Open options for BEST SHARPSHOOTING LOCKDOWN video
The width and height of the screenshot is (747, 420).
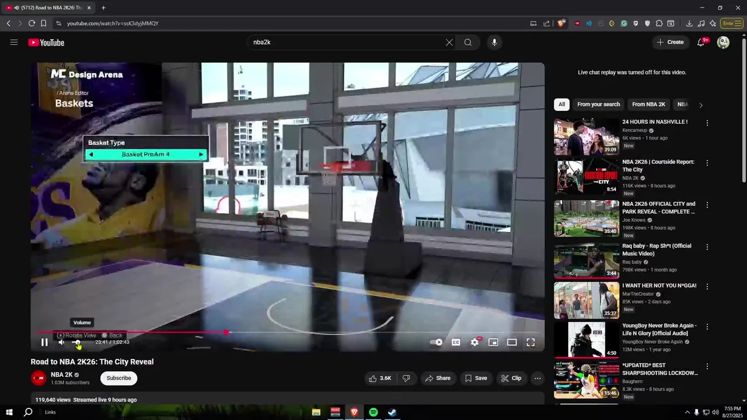707,366
